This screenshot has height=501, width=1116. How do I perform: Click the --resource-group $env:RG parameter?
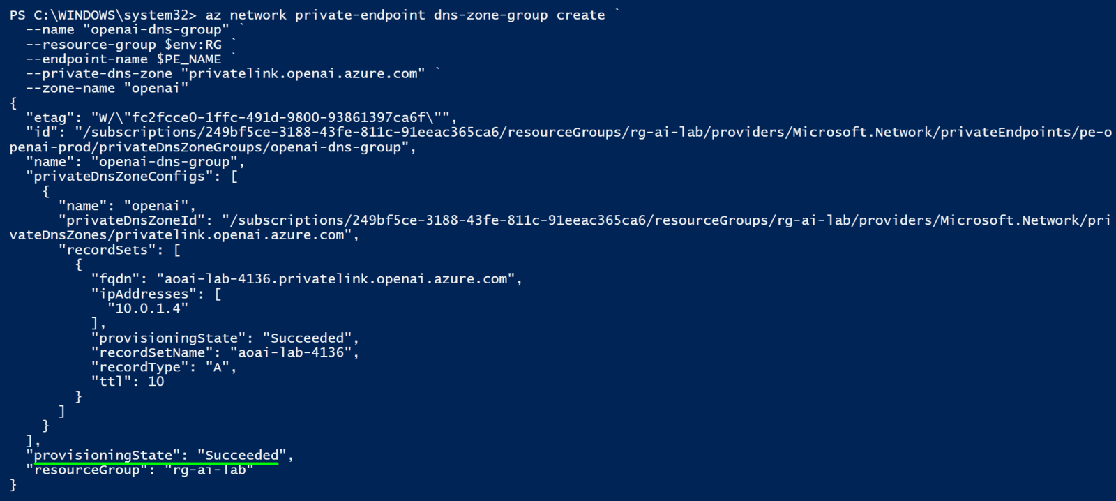tap(124, 44)
